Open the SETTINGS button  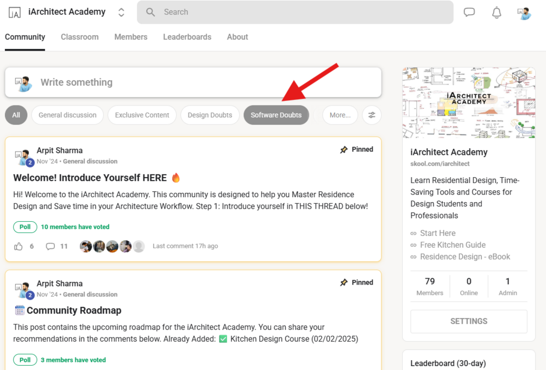tap(469, 321)
